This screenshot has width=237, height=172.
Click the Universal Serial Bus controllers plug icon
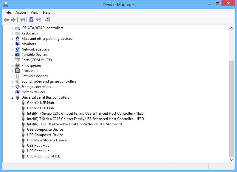[18, 97]
